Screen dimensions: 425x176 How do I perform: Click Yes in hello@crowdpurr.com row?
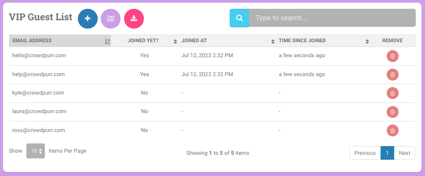[144, 55]
